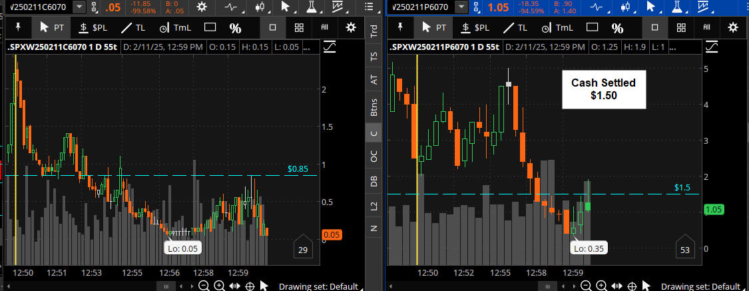Click zoom out magnifier below the left chart
The width and height of the screenshot is (749, 291).
click(x=204, y=286)
